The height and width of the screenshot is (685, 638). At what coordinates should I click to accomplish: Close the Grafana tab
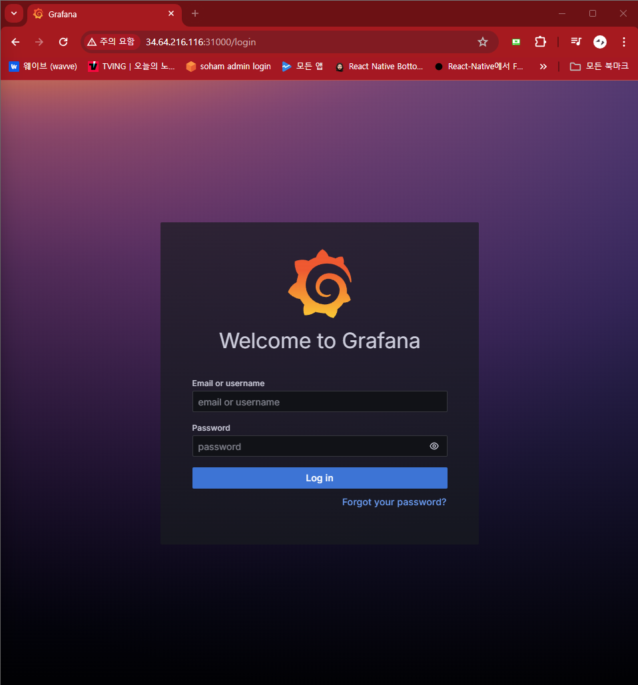coord(171,13)
